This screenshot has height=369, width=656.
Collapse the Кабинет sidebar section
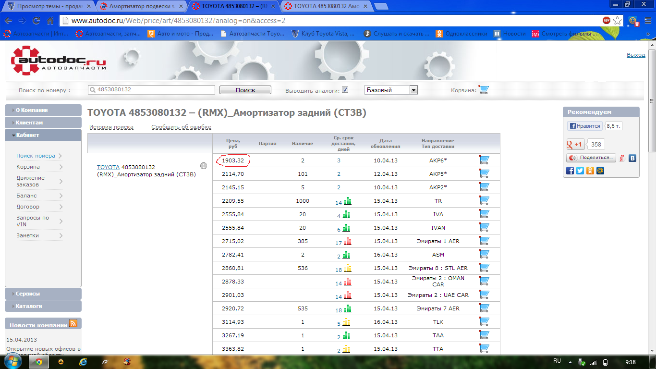[43, 135]
